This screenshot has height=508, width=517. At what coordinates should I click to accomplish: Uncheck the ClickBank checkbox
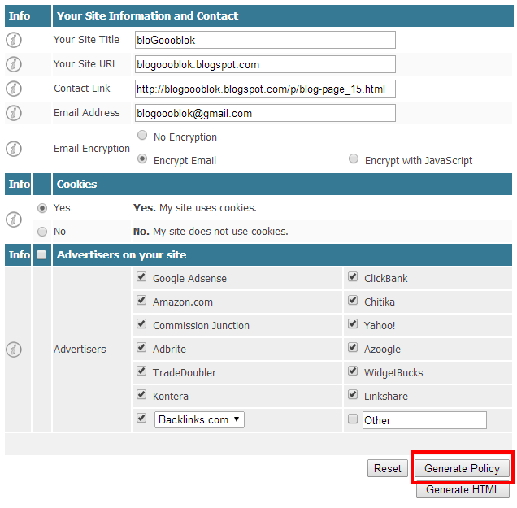(x=353, y=276)
